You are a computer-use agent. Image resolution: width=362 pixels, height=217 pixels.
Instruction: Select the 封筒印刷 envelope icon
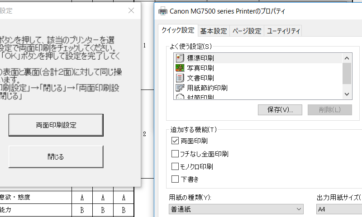coord(180,96)
